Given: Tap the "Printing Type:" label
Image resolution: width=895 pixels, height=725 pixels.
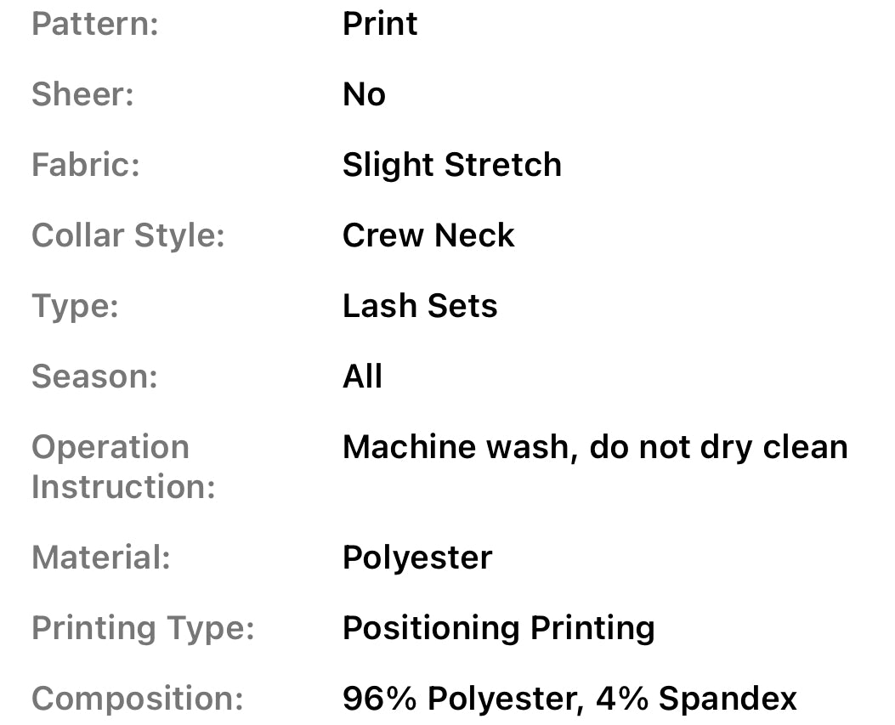Looking at the screenshot, I should coord(143,629).
